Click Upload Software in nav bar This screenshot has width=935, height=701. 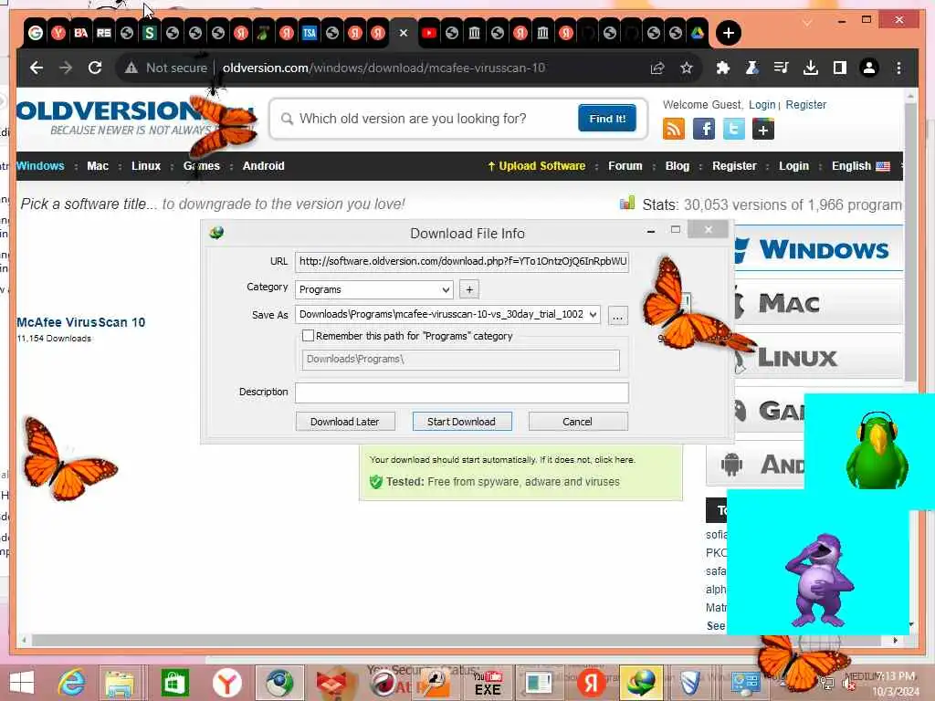[x=537, y=166]
